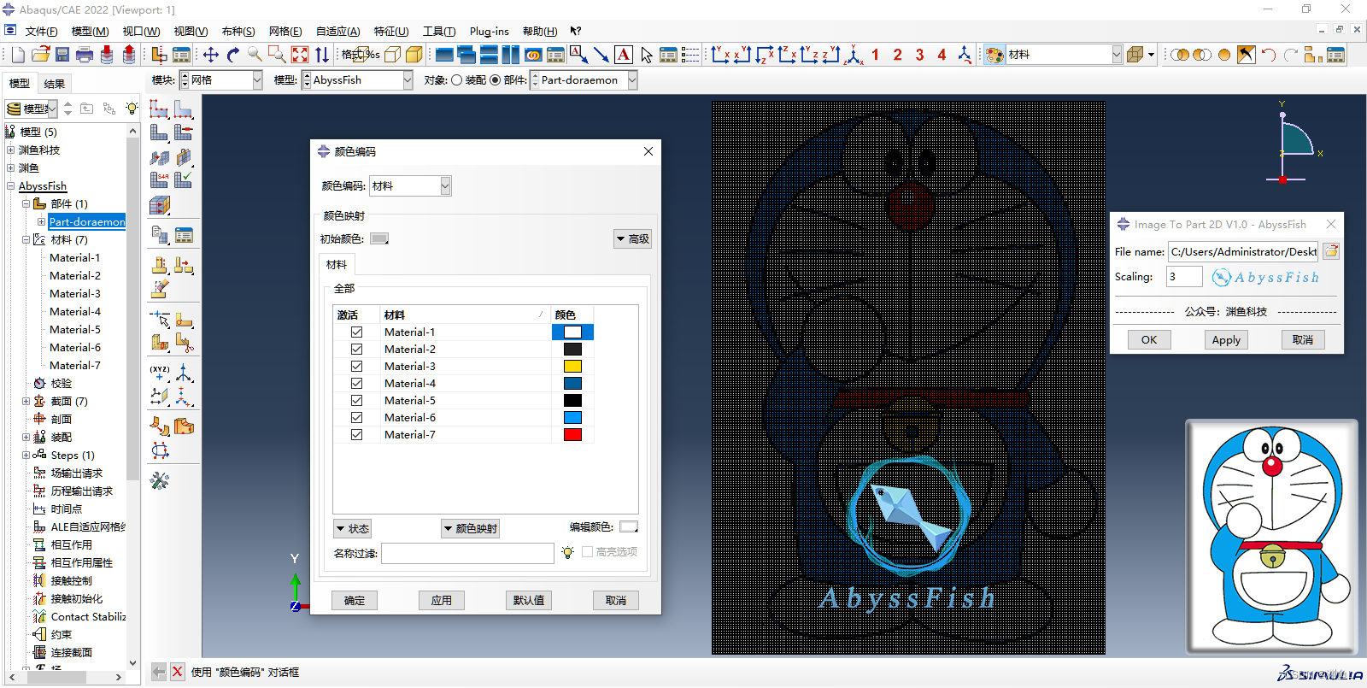Image resolution: width=1367 pixels, height=688 pixels.
Task: Select the Pan View cross-arrows tool
Action: [211, 55]
